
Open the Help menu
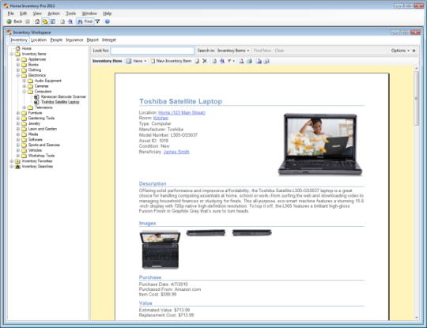108,13
